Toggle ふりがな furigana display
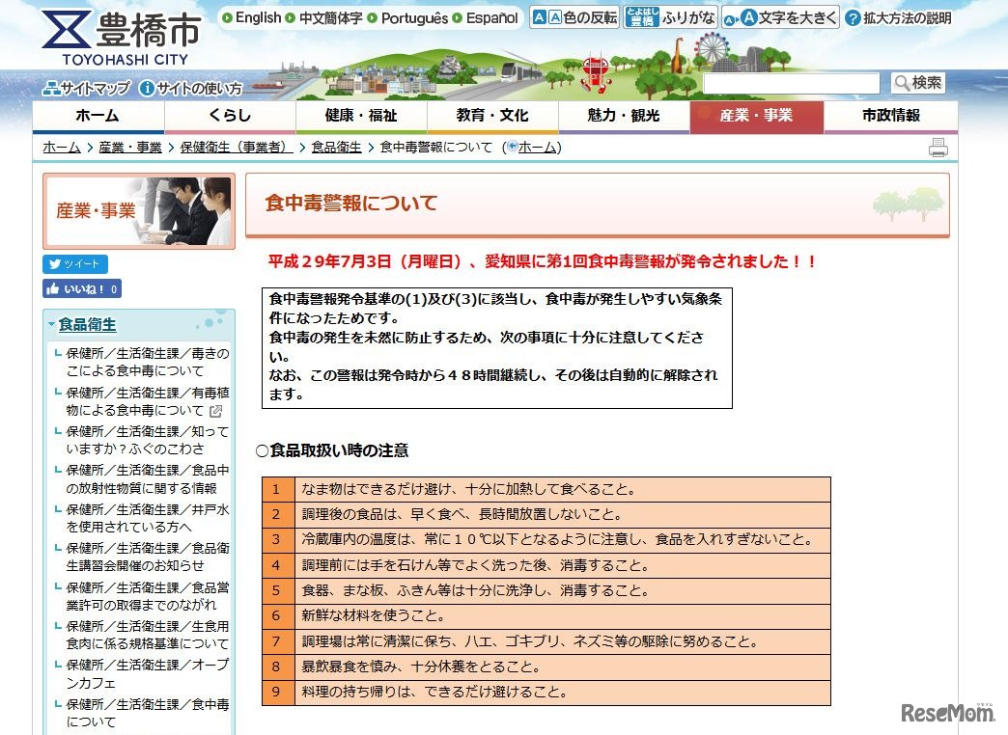This screenshot has height=735, width=1008. 669,17
